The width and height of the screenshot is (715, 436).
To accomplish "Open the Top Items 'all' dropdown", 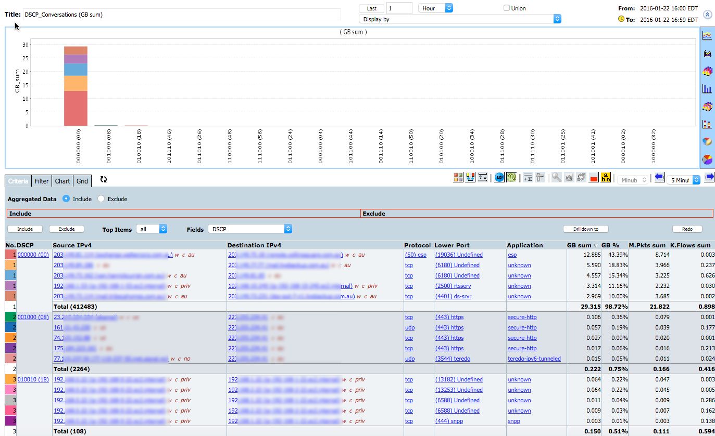I will 152,229.
